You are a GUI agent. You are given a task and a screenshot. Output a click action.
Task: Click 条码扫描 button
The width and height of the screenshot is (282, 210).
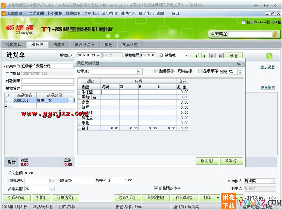16,198
